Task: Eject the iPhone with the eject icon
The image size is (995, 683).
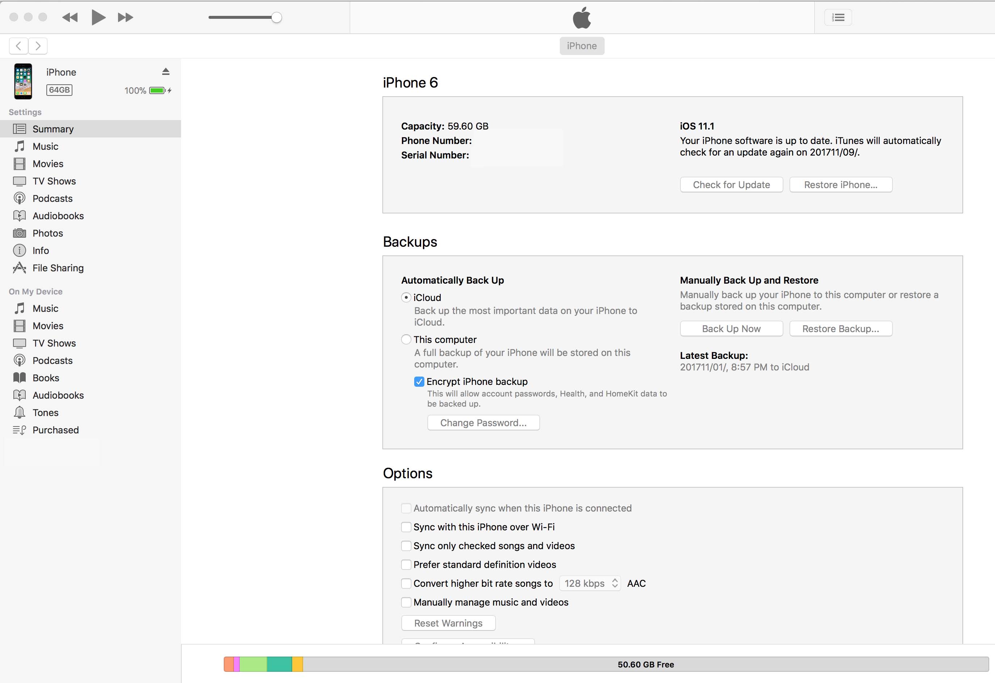Action: (166, 71)
